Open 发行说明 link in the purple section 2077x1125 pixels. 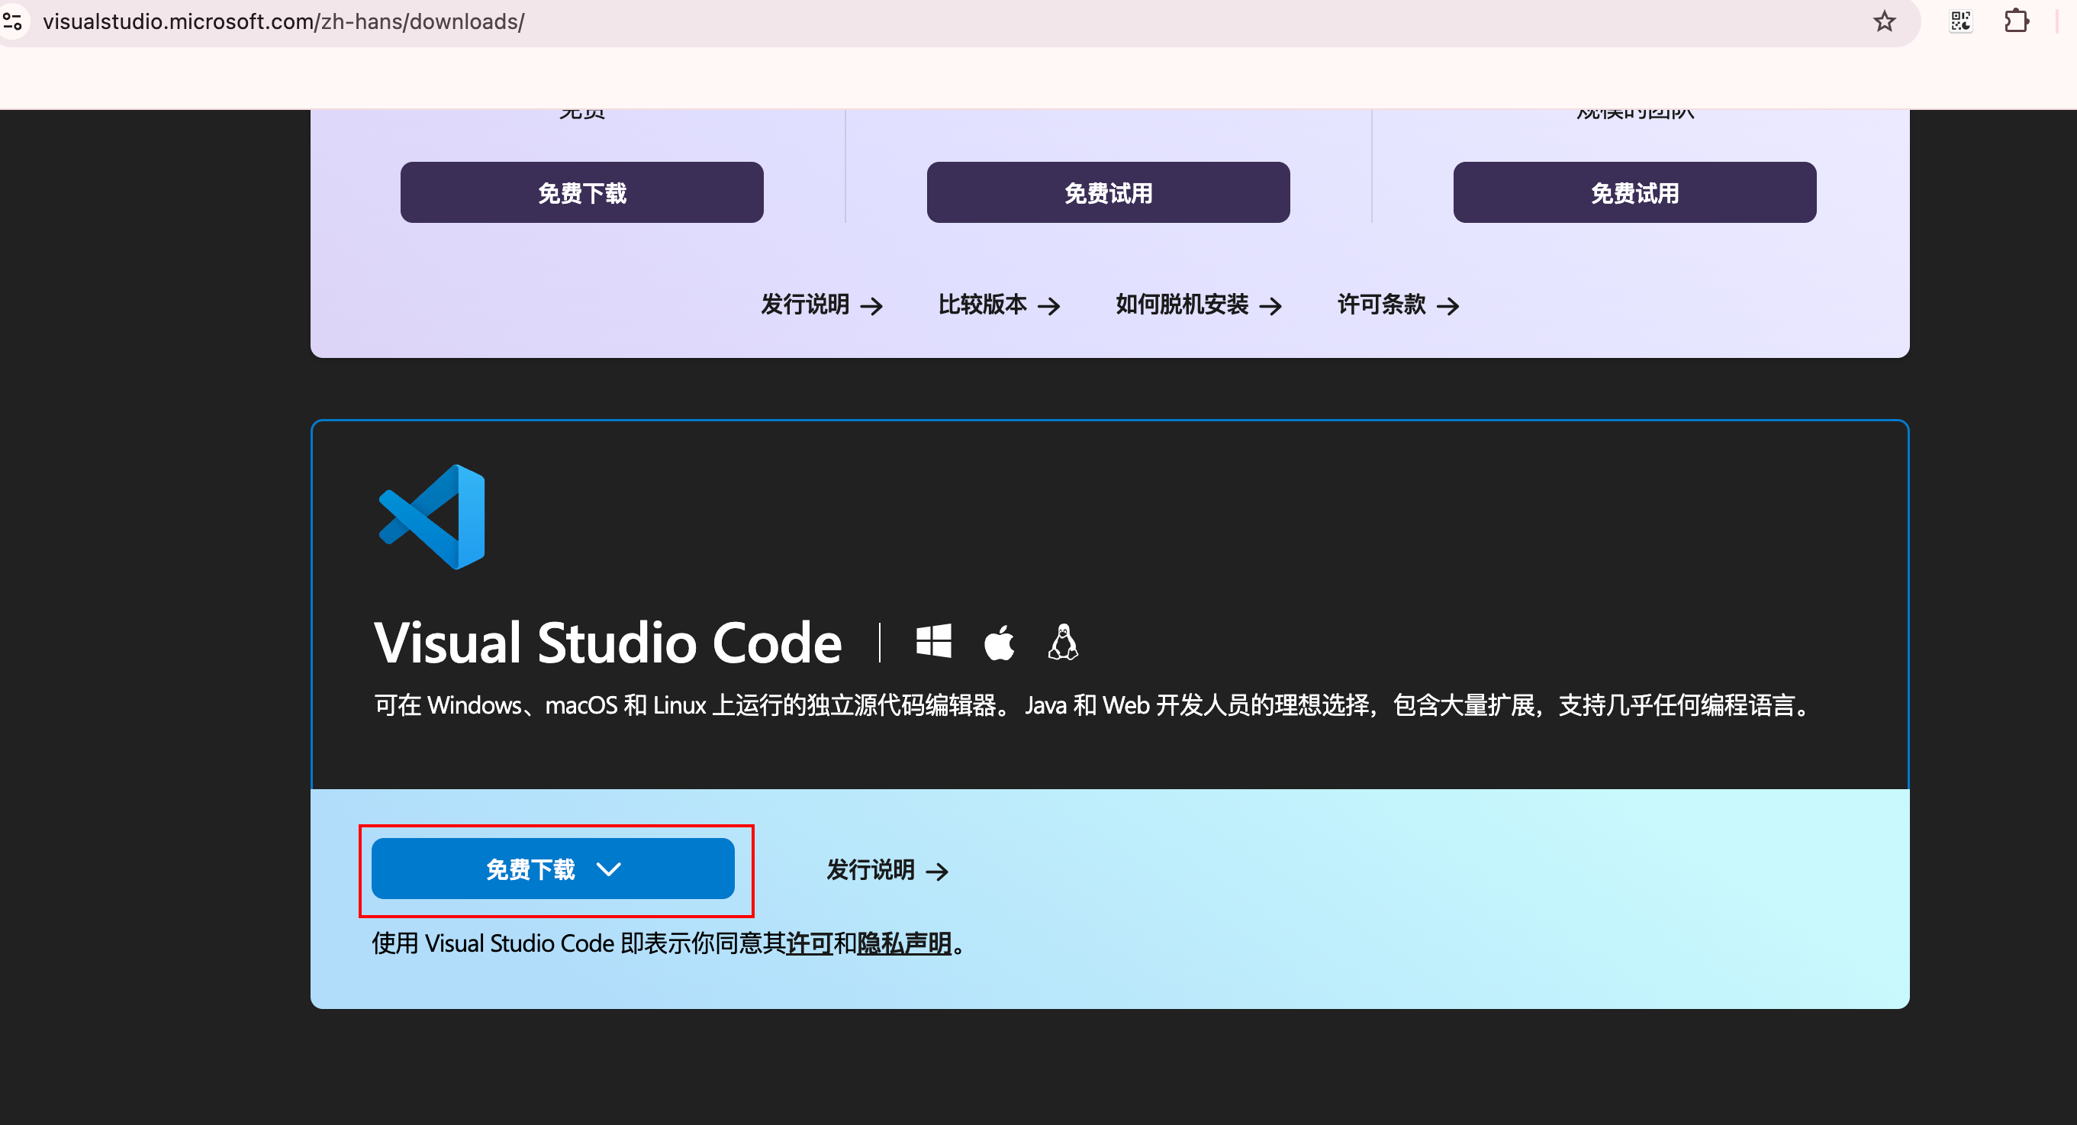click(x=822, y=305)
